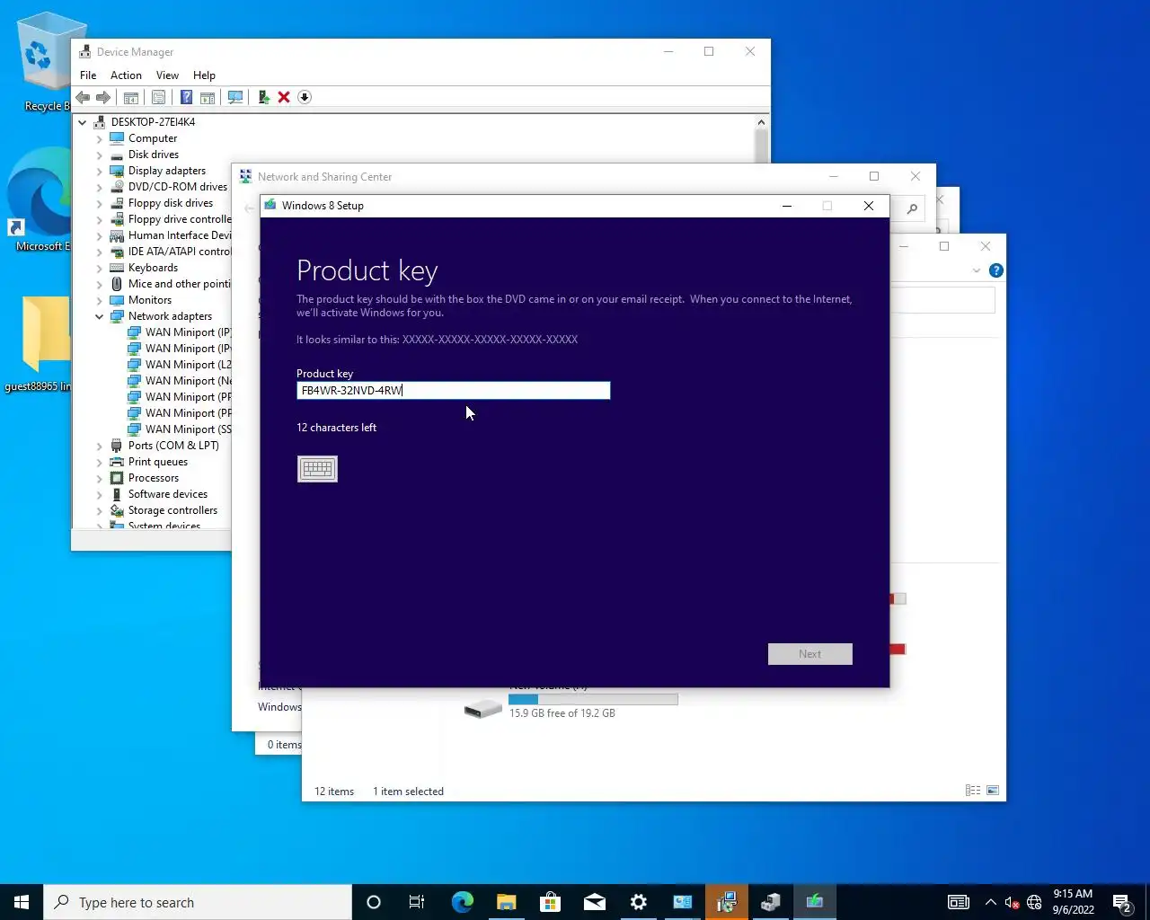Expand the Storage controllers node
This screenshot has height=920, width=1150.
tap(100, 511)
